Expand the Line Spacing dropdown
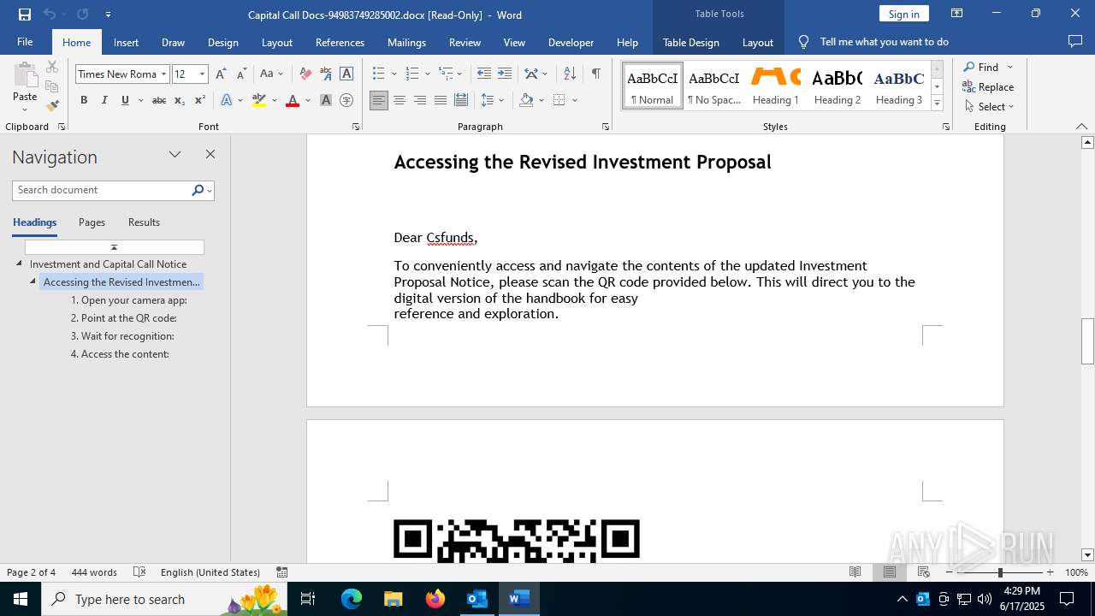The height and width of the screenshot is (616, 1095). tap(493, 100)
